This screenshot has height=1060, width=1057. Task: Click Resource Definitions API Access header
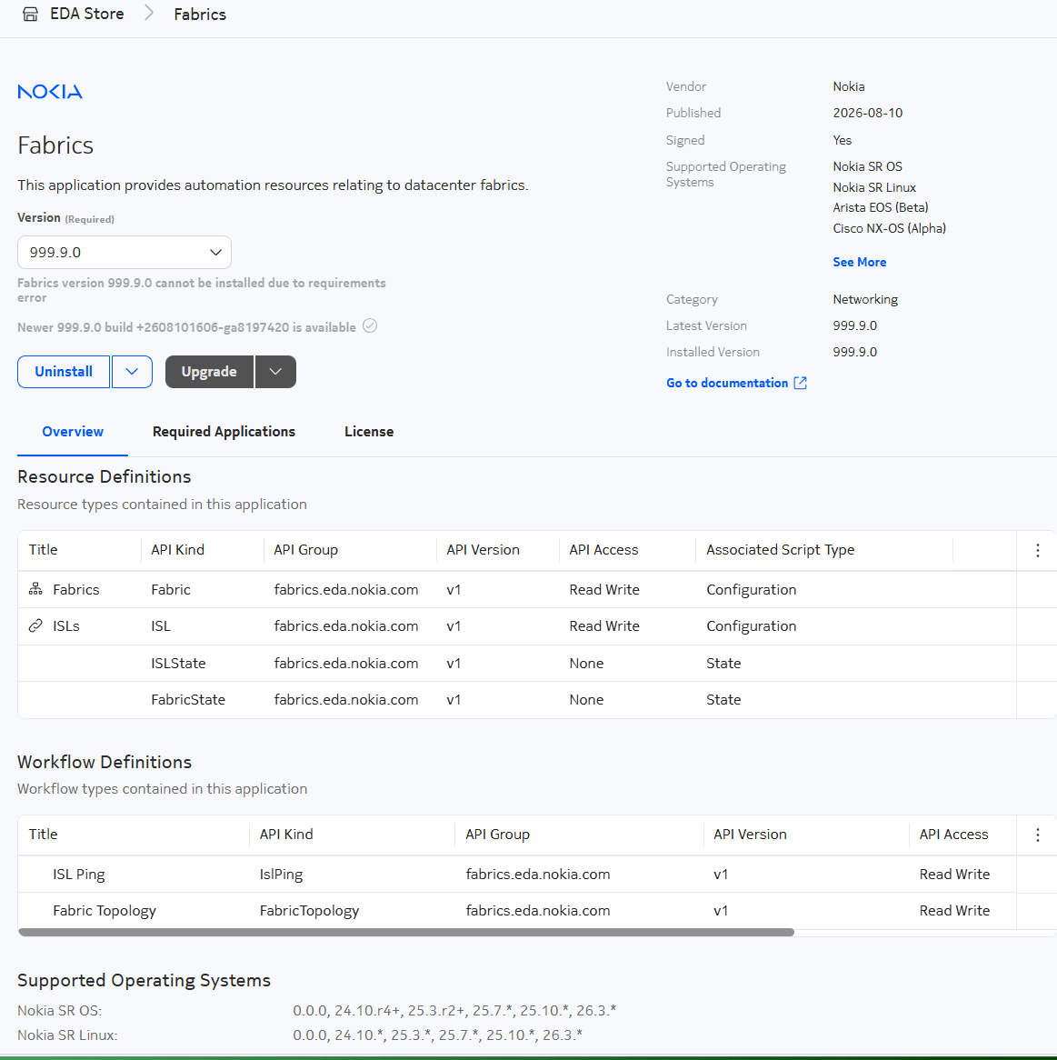click(603, 550)
